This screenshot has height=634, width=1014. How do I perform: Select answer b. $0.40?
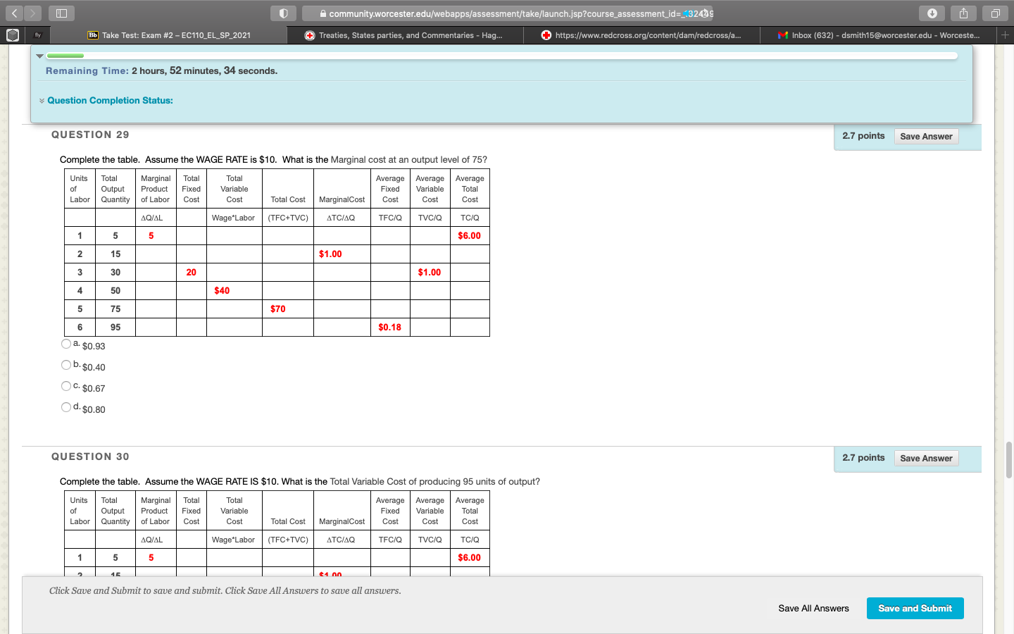pyautogui.click(x=66, y=365)
